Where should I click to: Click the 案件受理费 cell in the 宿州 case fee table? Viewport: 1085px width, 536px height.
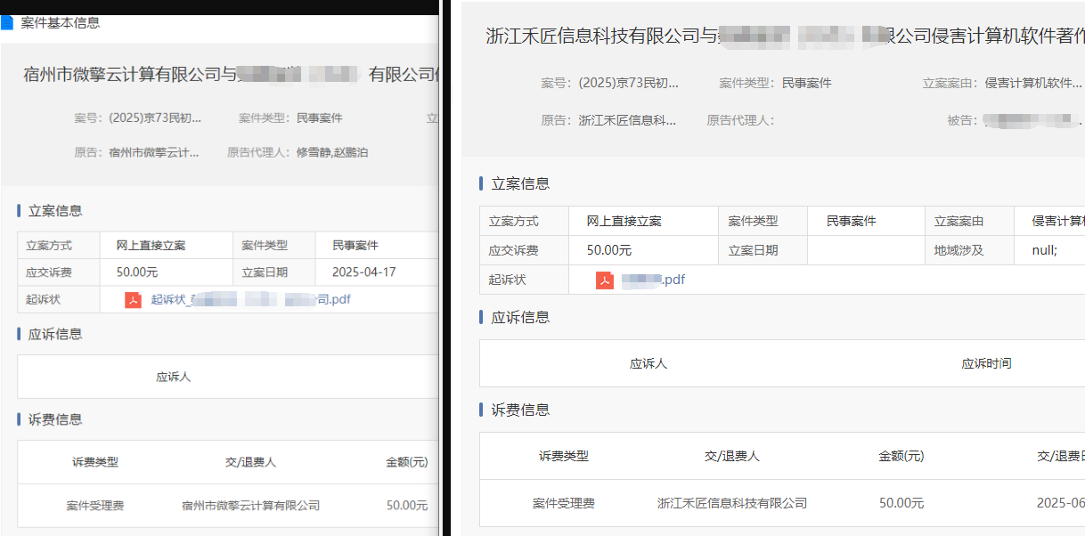point(95,505)
